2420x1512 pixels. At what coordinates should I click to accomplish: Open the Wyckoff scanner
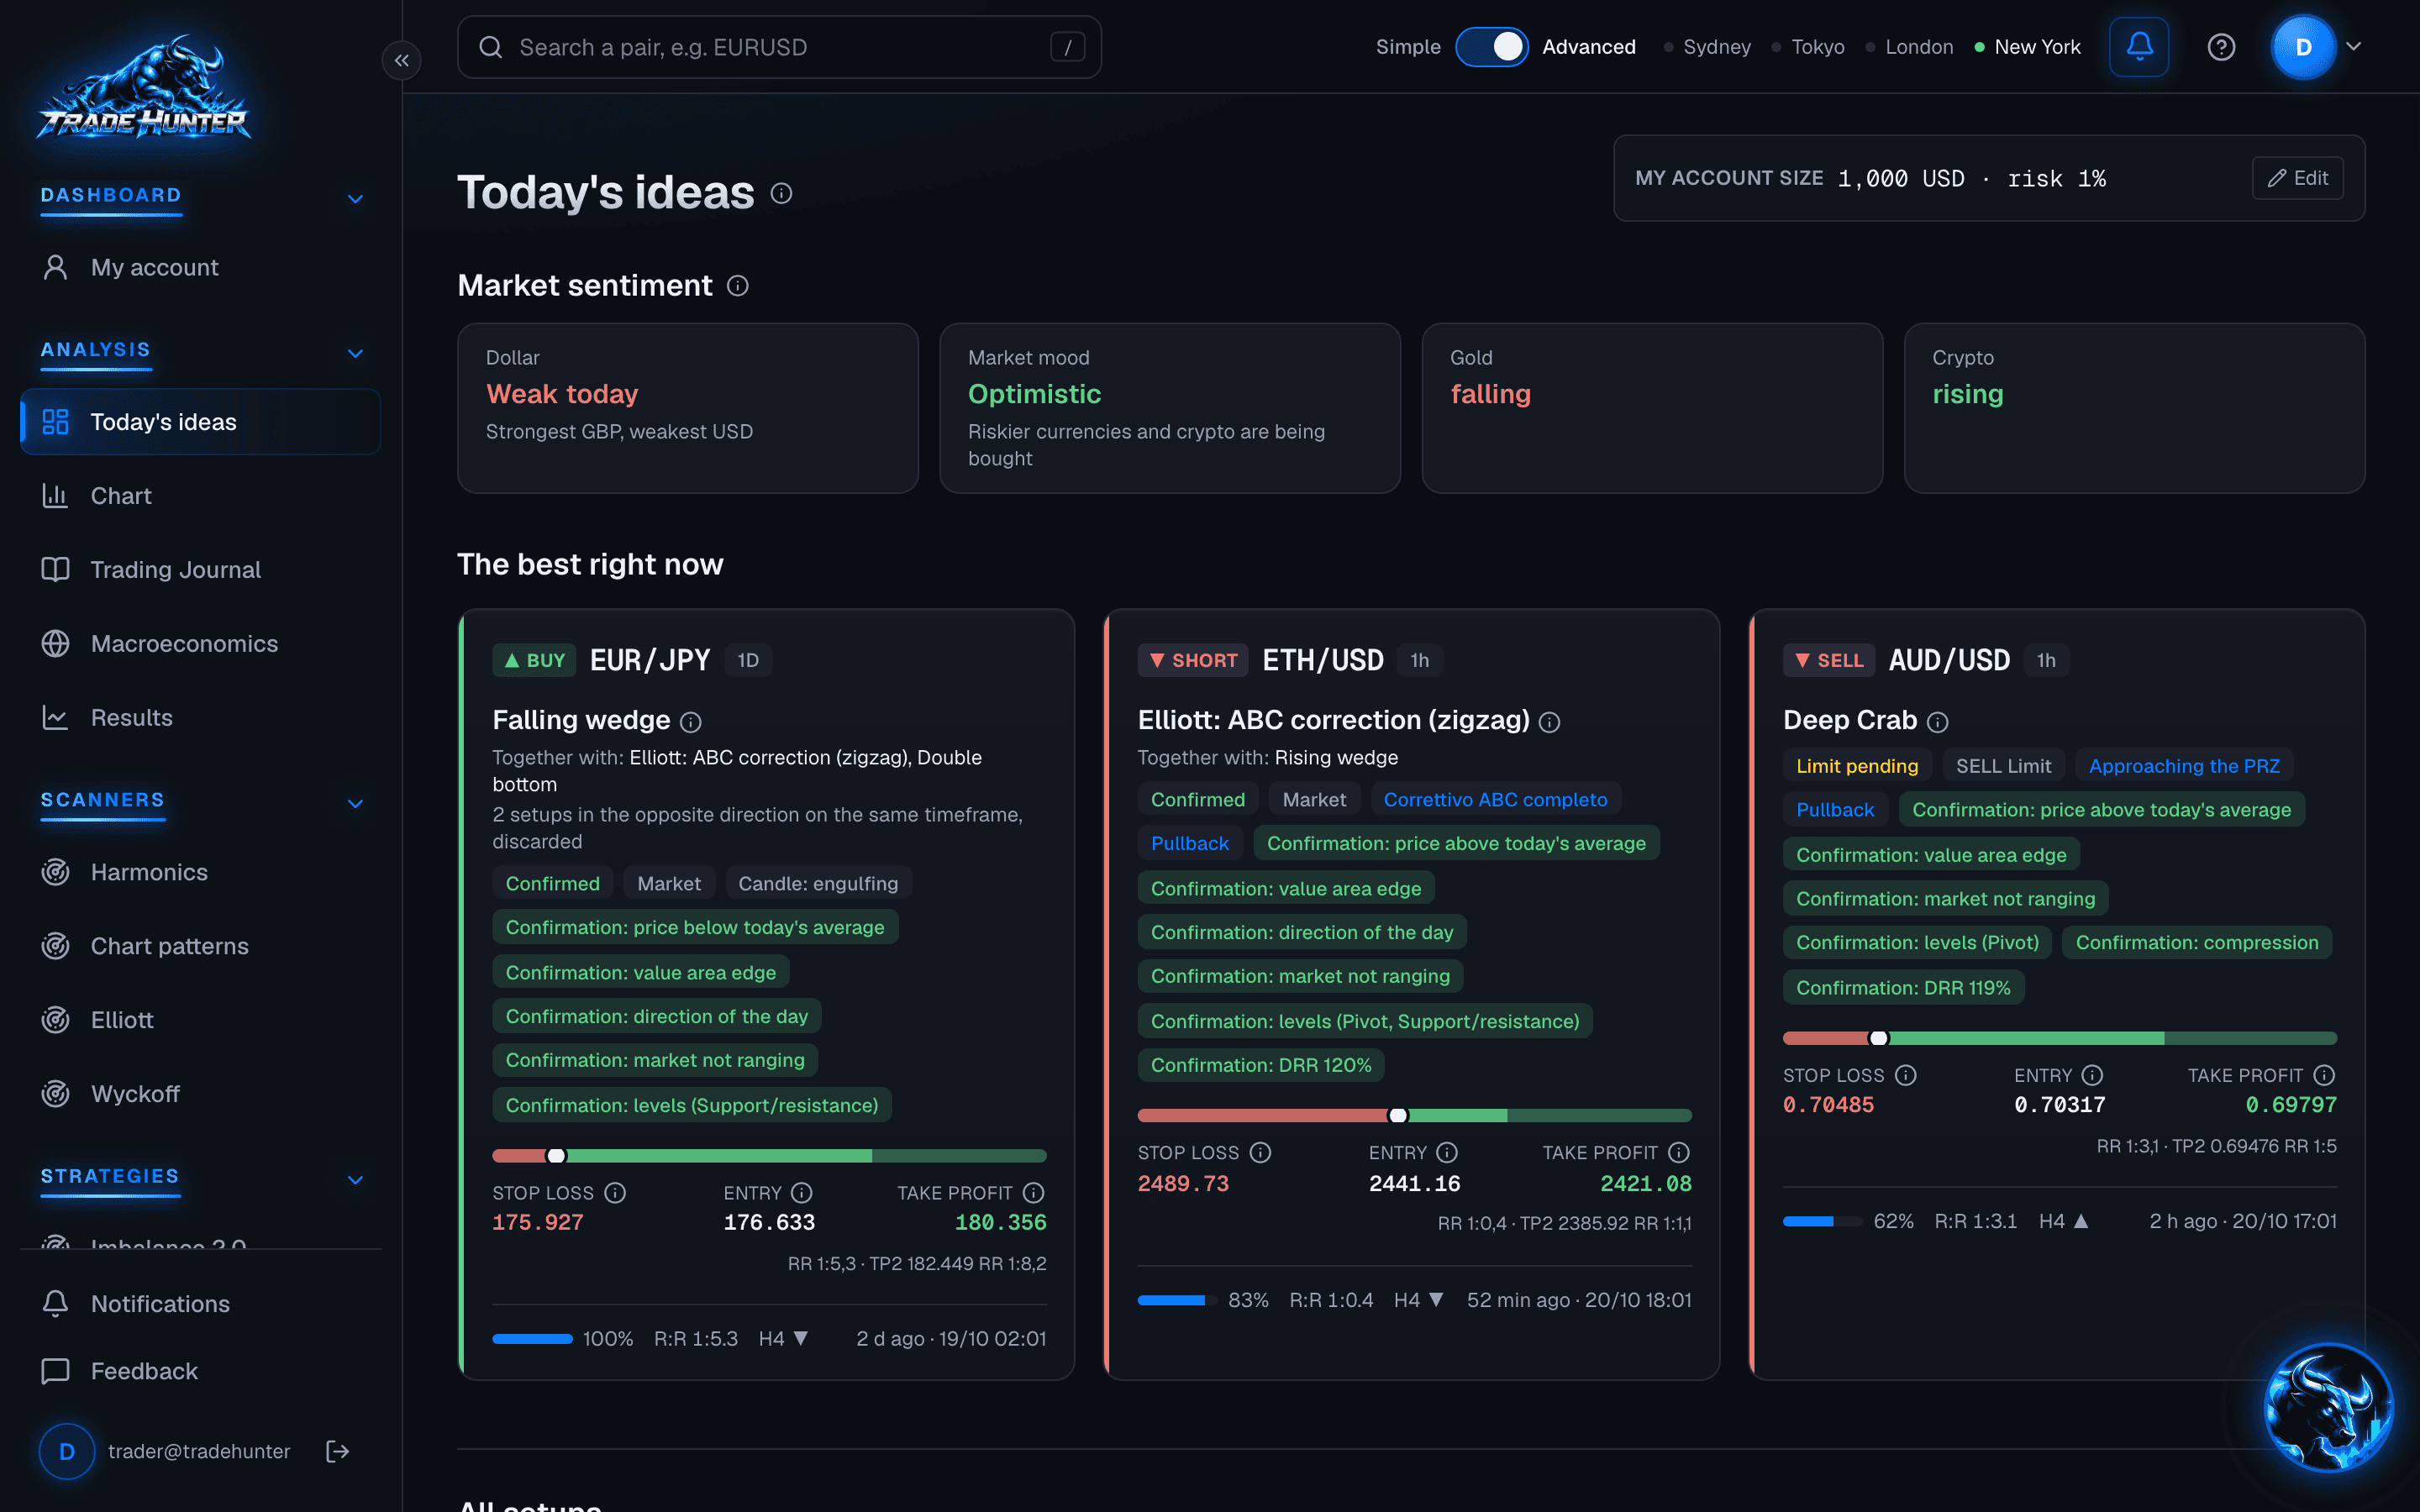[x=200, y=1094]
